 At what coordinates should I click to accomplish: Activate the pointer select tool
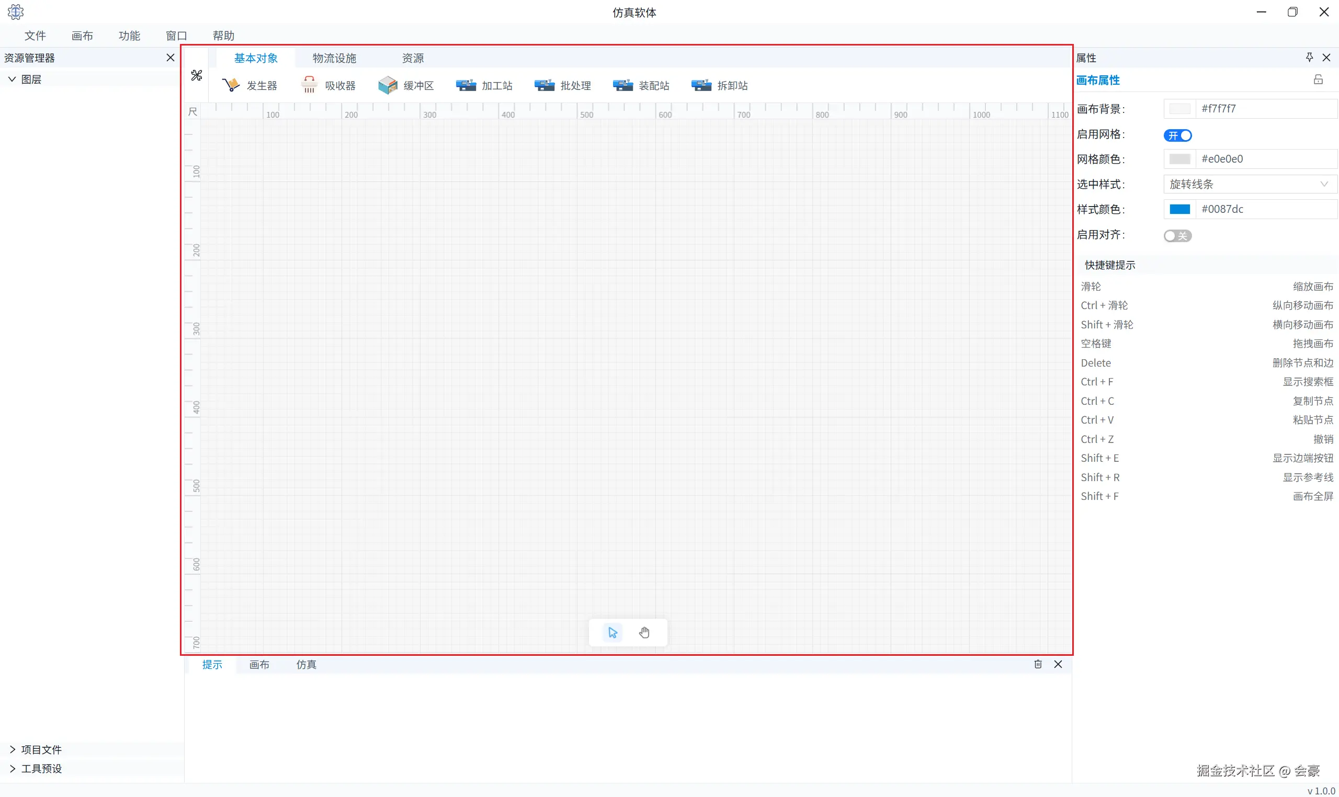click(x=613, y=633)
